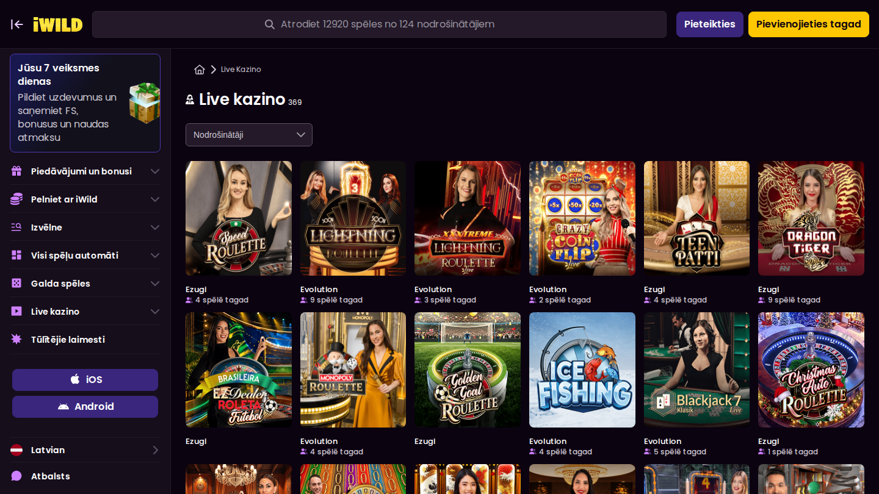Open the Monopoly Roulette thumbnail
The height and width of the screenshot is (494, 879).
coord(353,370)
